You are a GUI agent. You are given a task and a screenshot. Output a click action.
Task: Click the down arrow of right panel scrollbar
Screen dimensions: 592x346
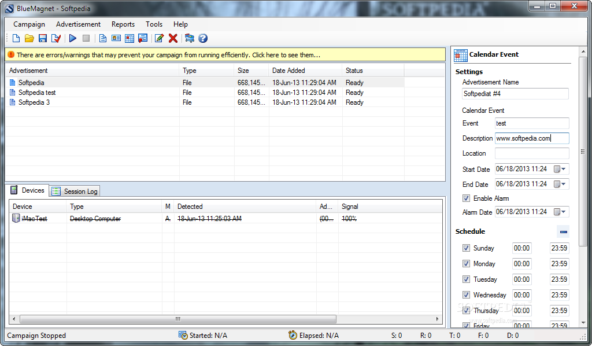click(x=584, y=323)
